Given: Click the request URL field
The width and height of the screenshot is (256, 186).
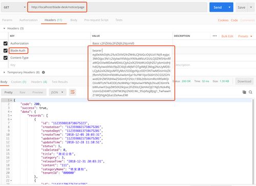Looking at the screenshot, I should [x=117, y=7].
